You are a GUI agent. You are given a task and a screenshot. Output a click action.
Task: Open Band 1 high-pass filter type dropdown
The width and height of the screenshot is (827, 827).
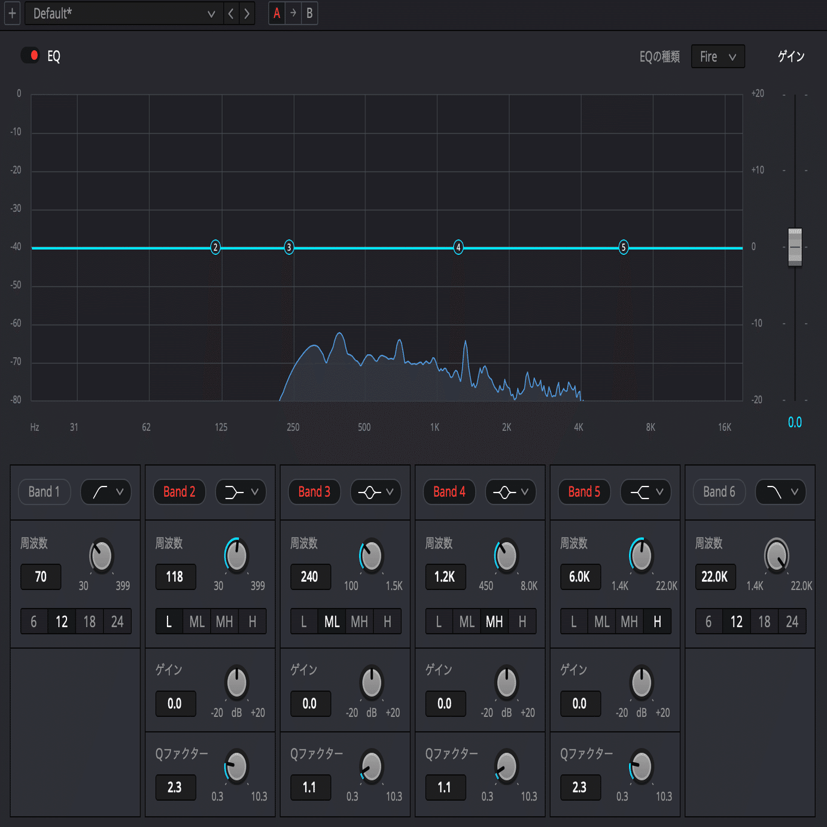click(x=106, y=492)
